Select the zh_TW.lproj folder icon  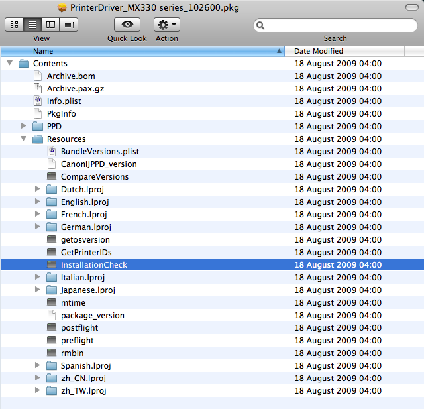pos(52,391)
